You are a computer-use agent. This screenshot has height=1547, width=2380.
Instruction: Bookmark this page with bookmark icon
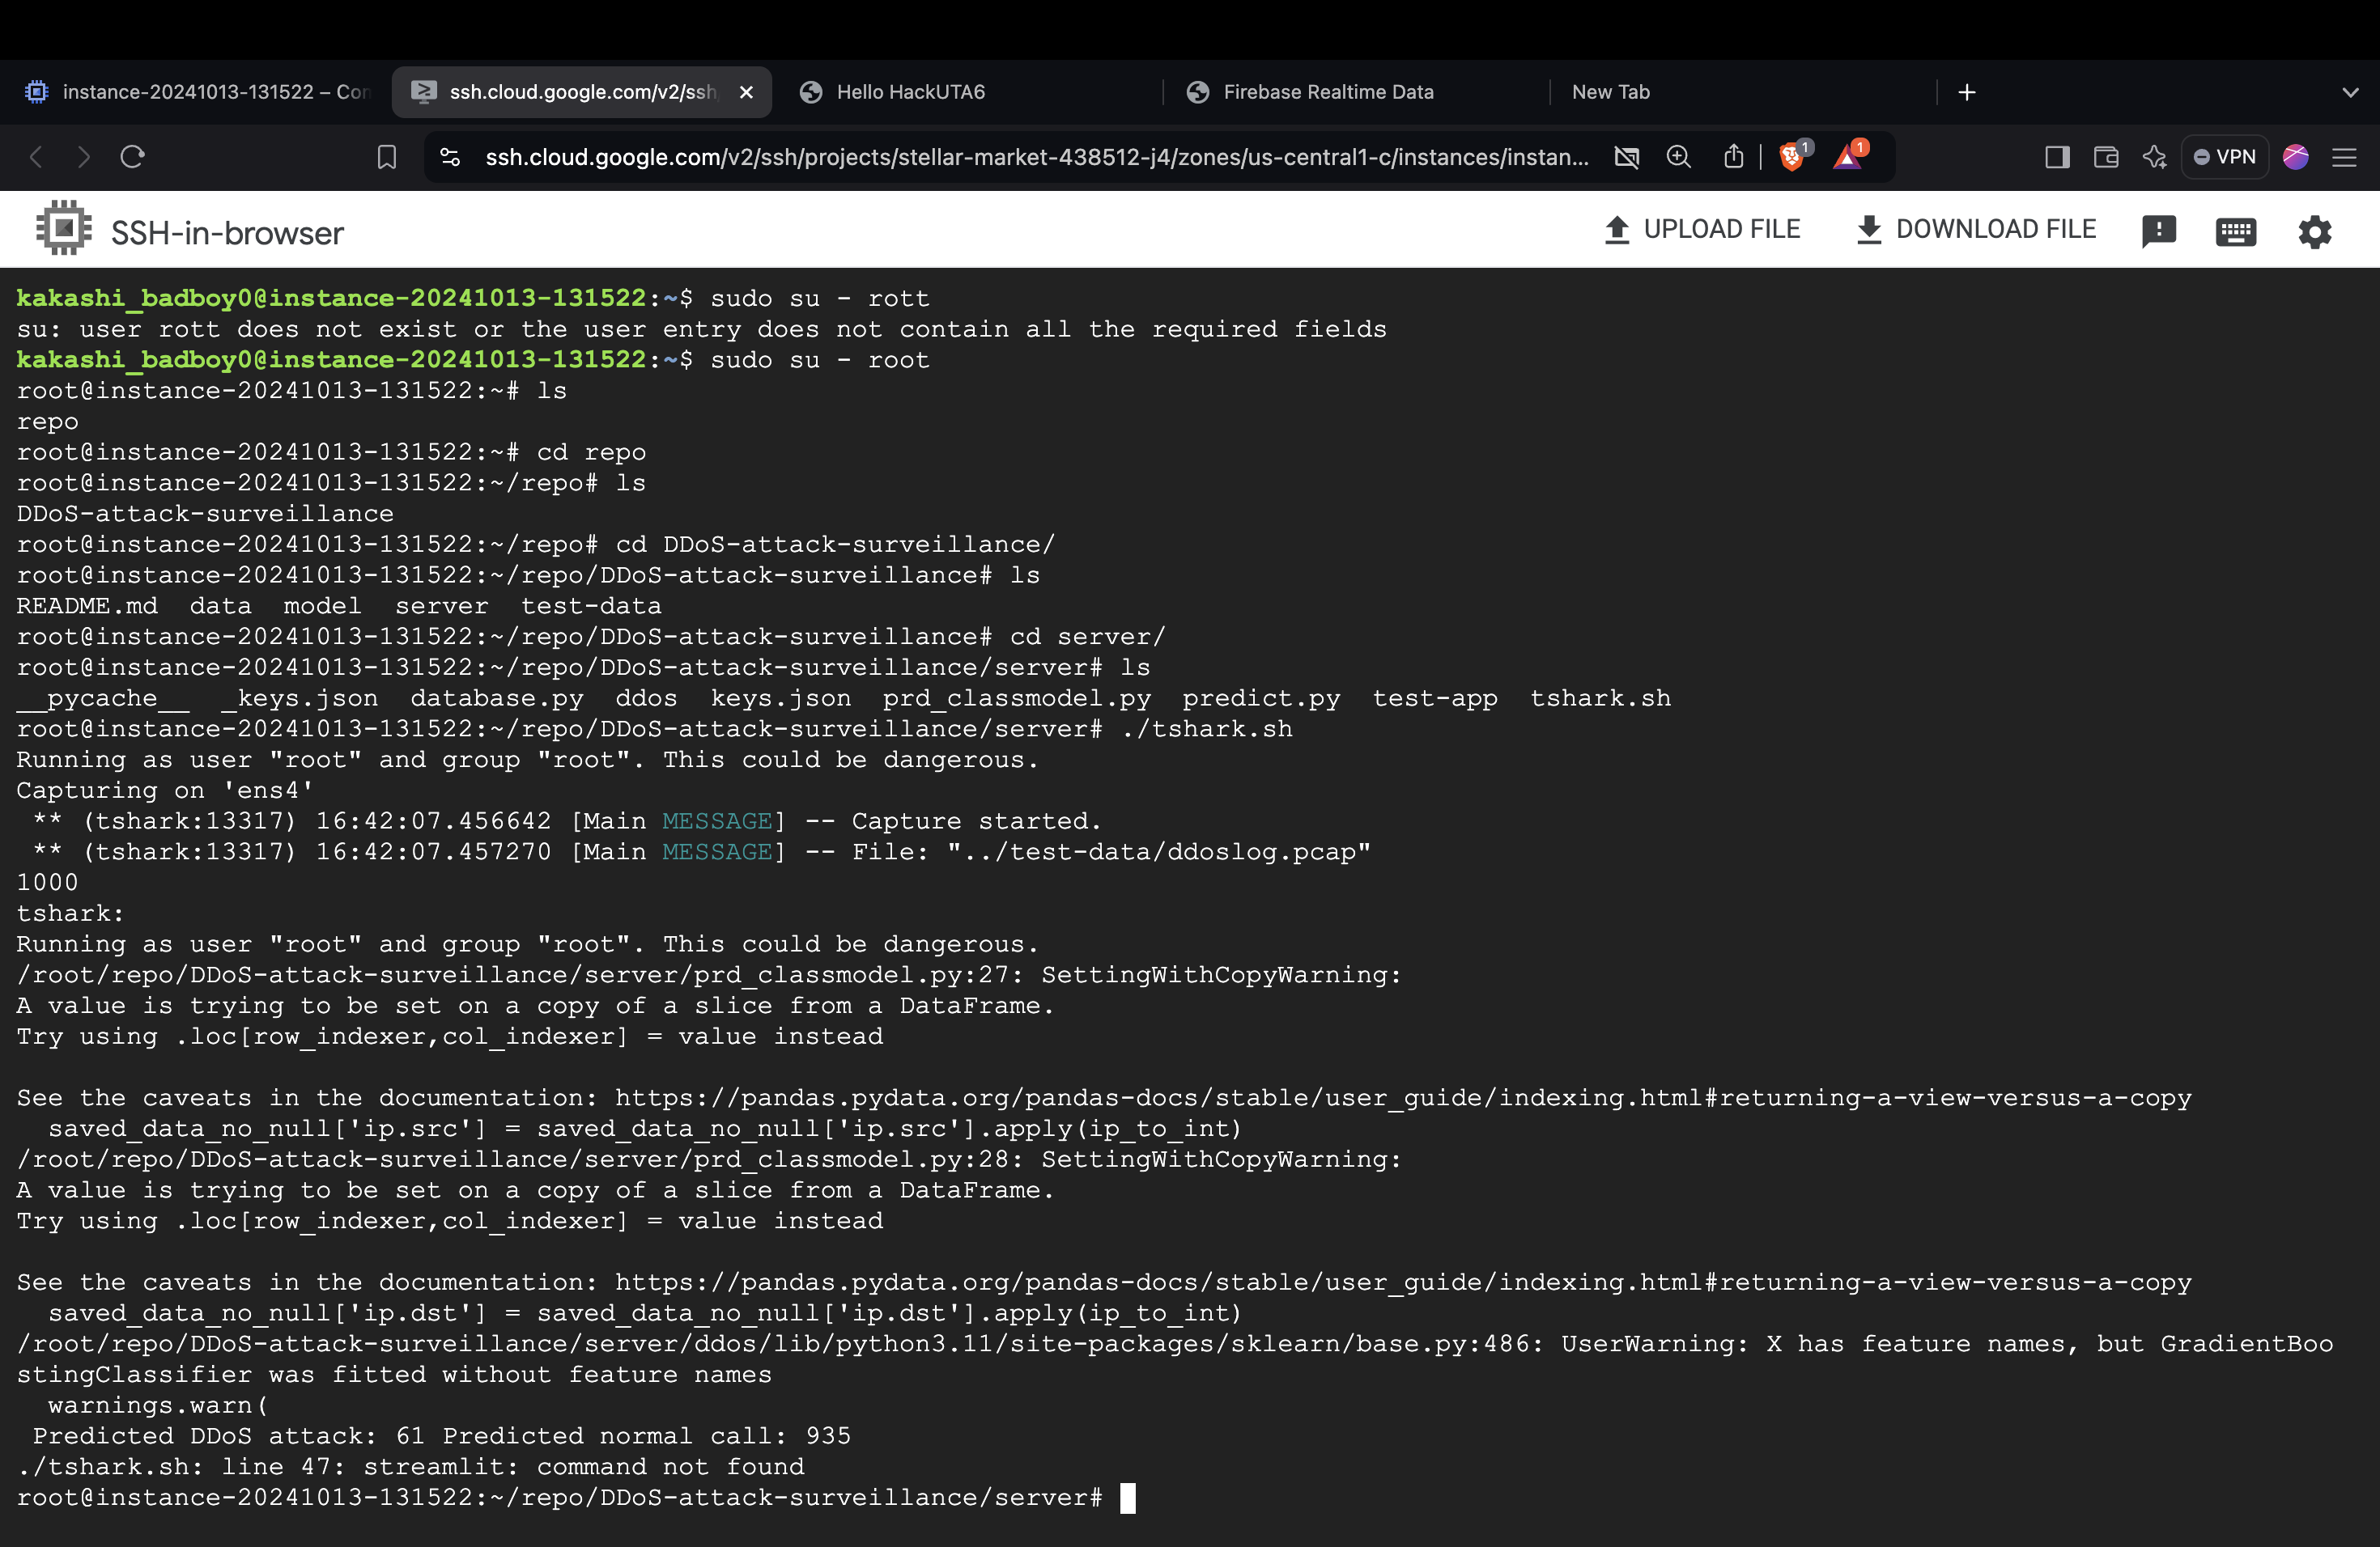tap(387, 157)
